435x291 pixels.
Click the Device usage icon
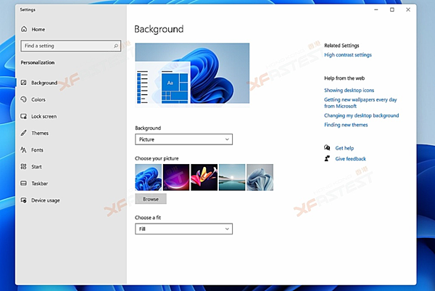pyautogui.click(x=24, y=200)
